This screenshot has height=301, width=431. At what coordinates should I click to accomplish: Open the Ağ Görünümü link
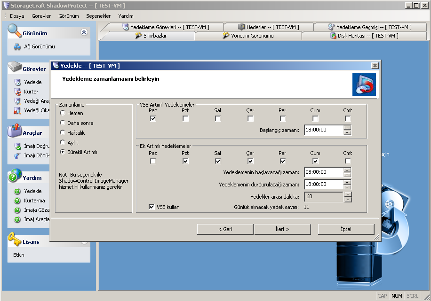point(40,46)
